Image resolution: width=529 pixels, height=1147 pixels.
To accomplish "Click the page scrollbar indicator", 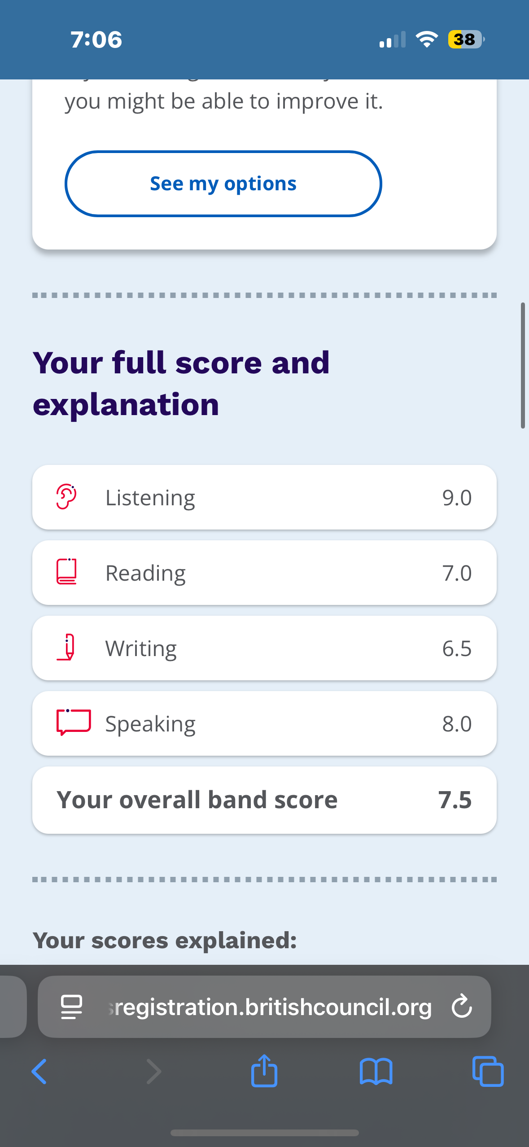I will (523, 365).
